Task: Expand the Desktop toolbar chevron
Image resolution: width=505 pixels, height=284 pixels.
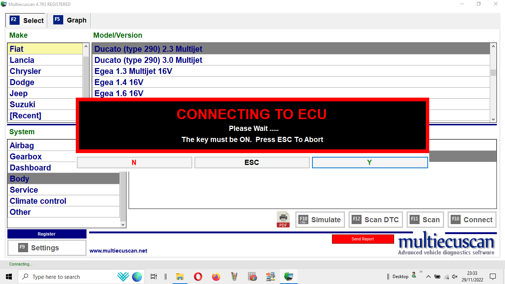Action: pyautogui.click(x=421, y=272)
